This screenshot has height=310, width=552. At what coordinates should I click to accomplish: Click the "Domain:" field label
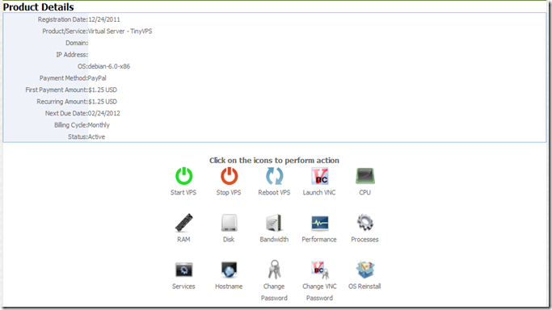point(77,43)
